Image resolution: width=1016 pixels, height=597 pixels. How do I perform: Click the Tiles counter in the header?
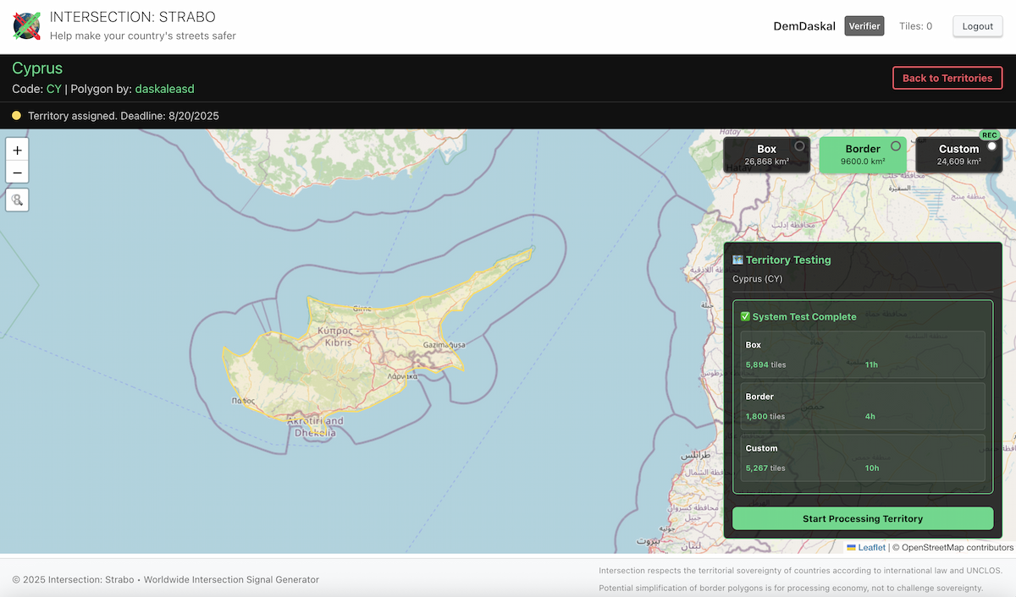[x=915, y=25]
